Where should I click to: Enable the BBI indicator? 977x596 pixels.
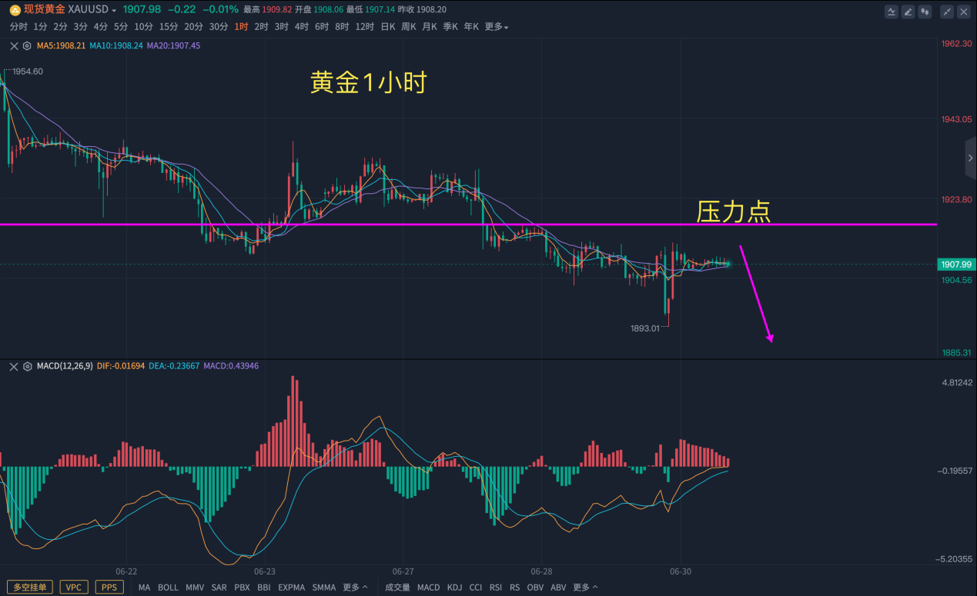point(264,588)
